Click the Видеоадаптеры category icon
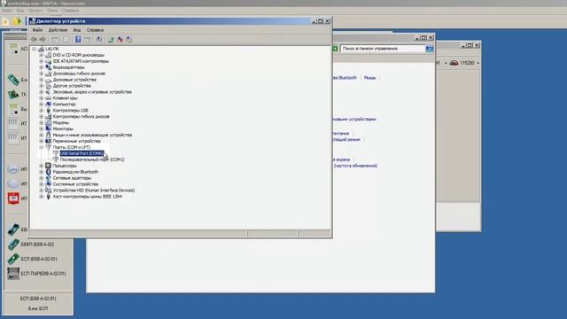Viewport: 567px width, 319px height. tap(48, 67)
